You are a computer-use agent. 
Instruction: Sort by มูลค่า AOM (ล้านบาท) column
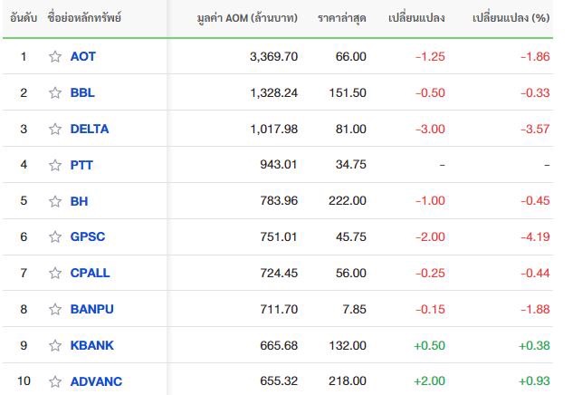(x=247, y=18)
